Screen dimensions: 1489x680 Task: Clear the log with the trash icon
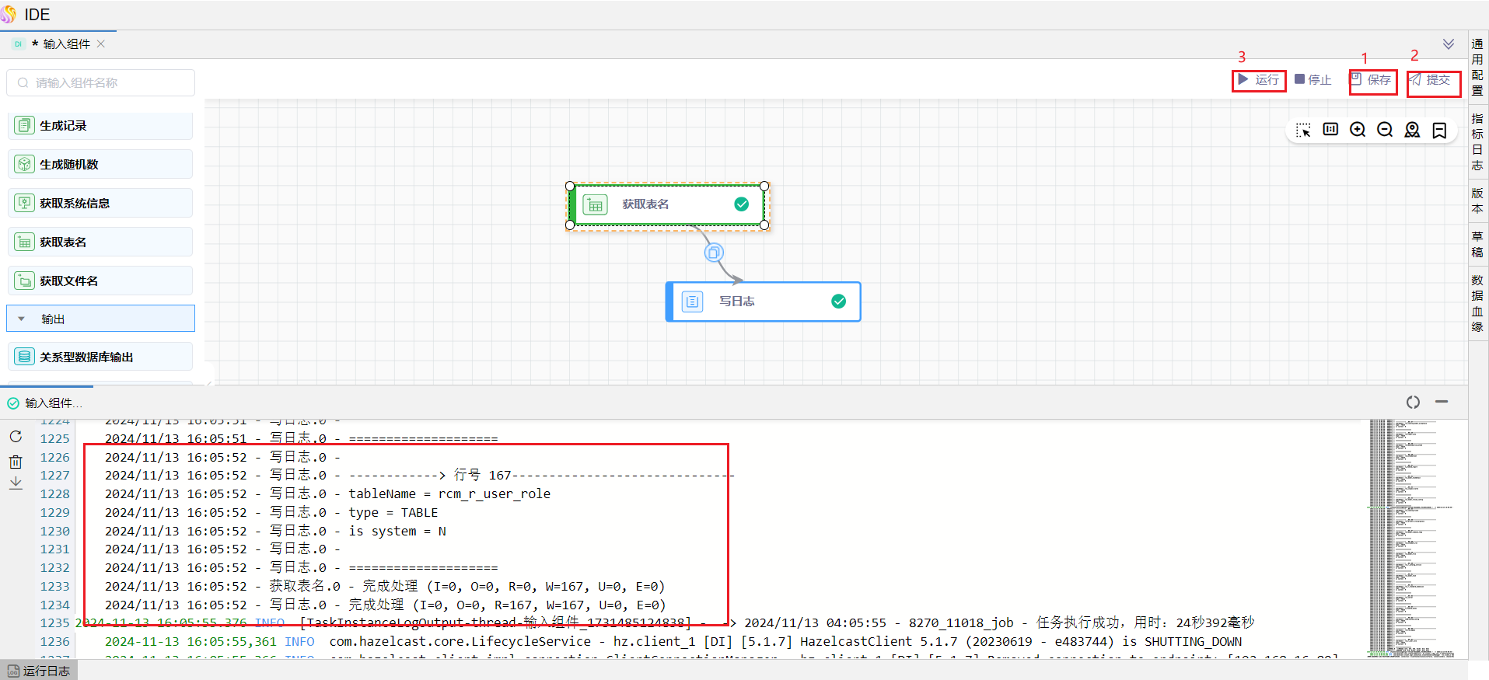16,462
